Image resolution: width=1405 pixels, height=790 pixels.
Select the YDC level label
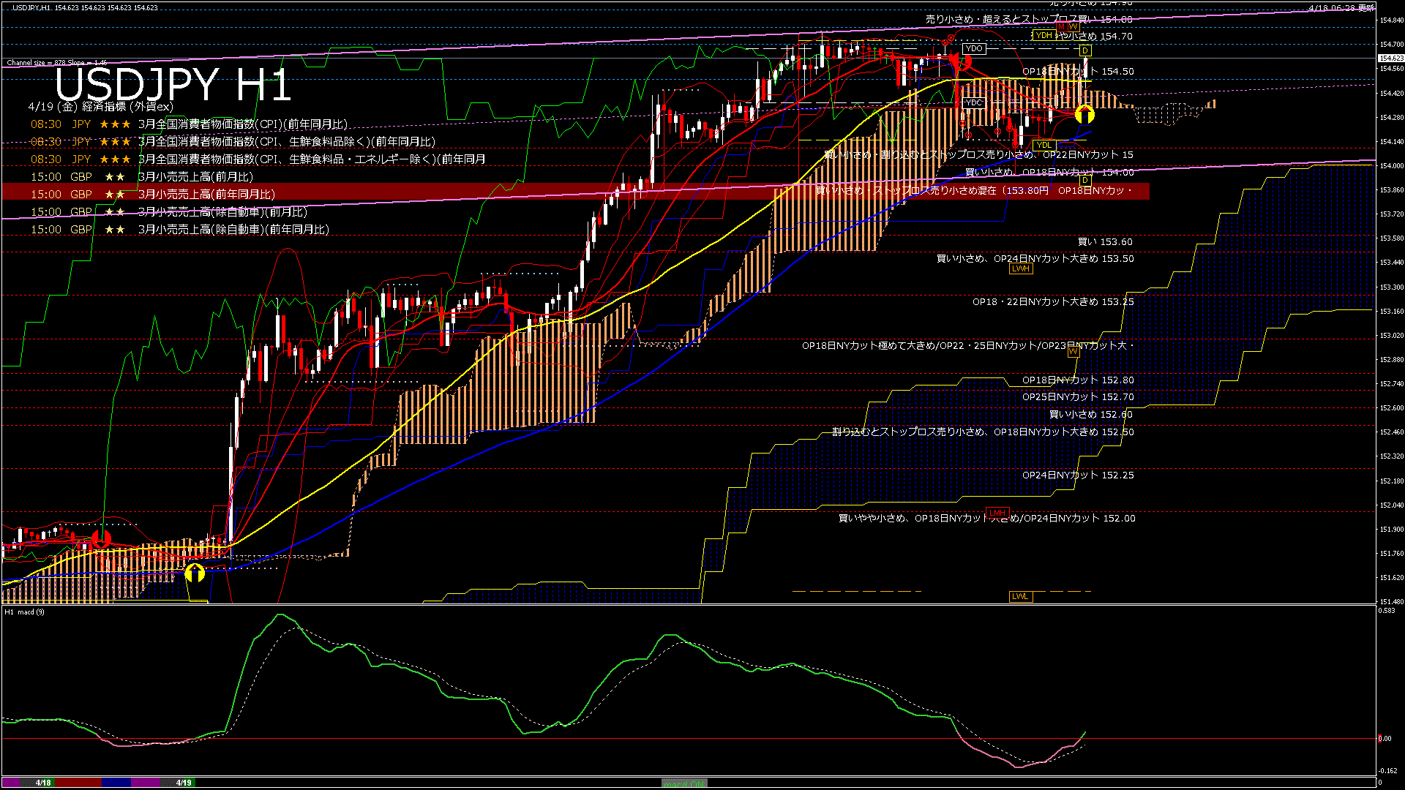pyautogui.click(x=973, y=103)
